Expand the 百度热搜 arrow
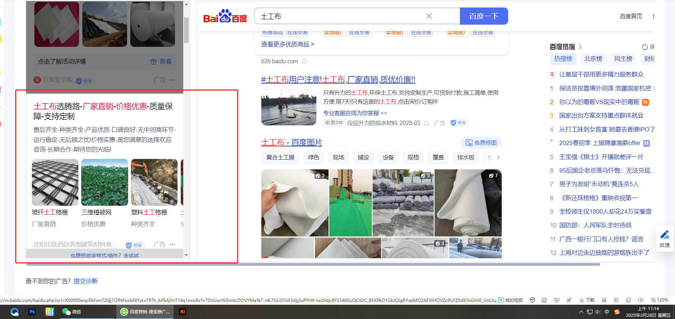Image resolution: width=675 pixels, height=319 pixels. click(580, 47)
